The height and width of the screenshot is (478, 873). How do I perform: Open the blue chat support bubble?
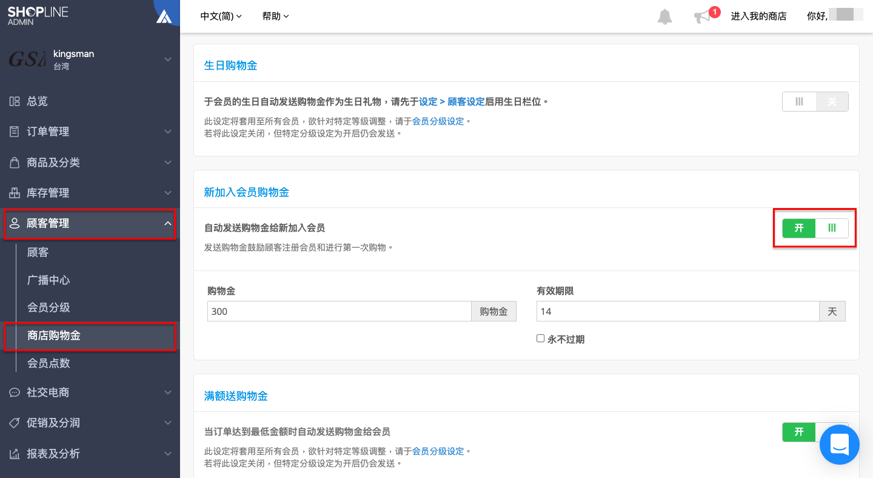tap(840, 445)
